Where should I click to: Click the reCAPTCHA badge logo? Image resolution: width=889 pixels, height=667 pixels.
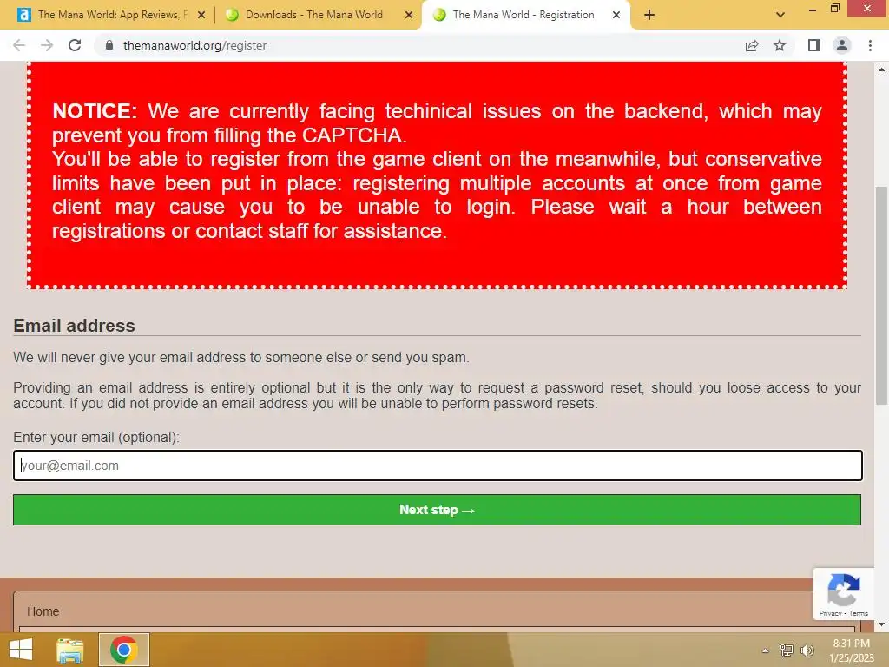pos(844,590)
